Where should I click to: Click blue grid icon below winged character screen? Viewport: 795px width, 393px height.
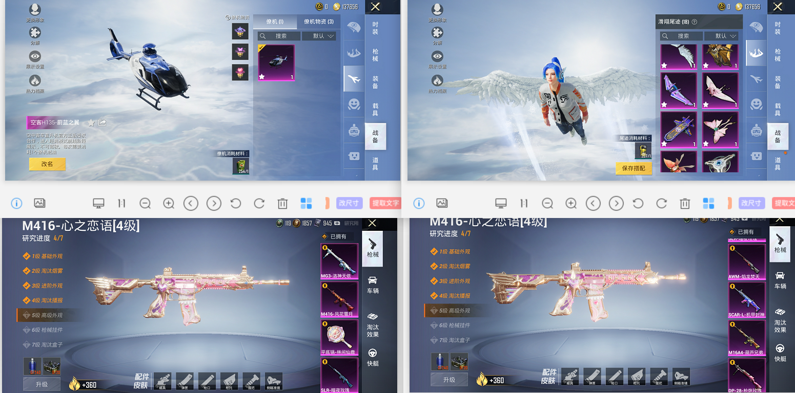click(x=708, y=203)
